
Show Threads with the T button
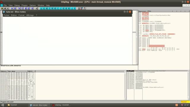point(50,8)
